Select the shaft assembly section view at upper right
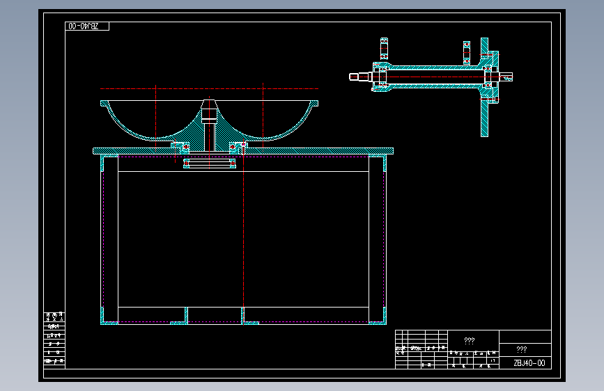 pyautogui.click(x=431, y=87)
